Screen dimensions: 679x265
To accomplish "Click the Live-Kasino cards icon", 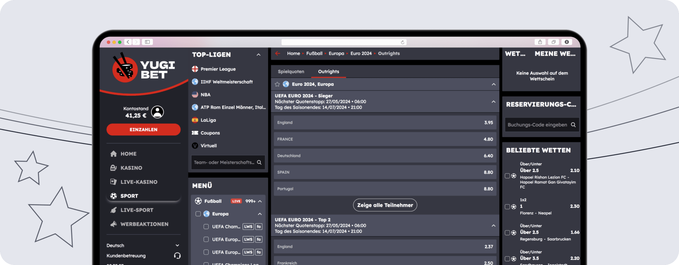I will pyautogui.click(x=113, y=182).
